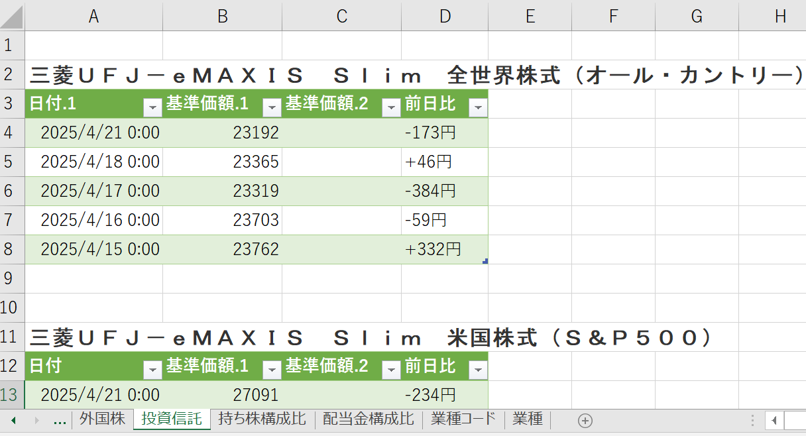806x436 pixels.
Task: Open the 持ち株構成比 sheet tab
Action: point(262,419)
